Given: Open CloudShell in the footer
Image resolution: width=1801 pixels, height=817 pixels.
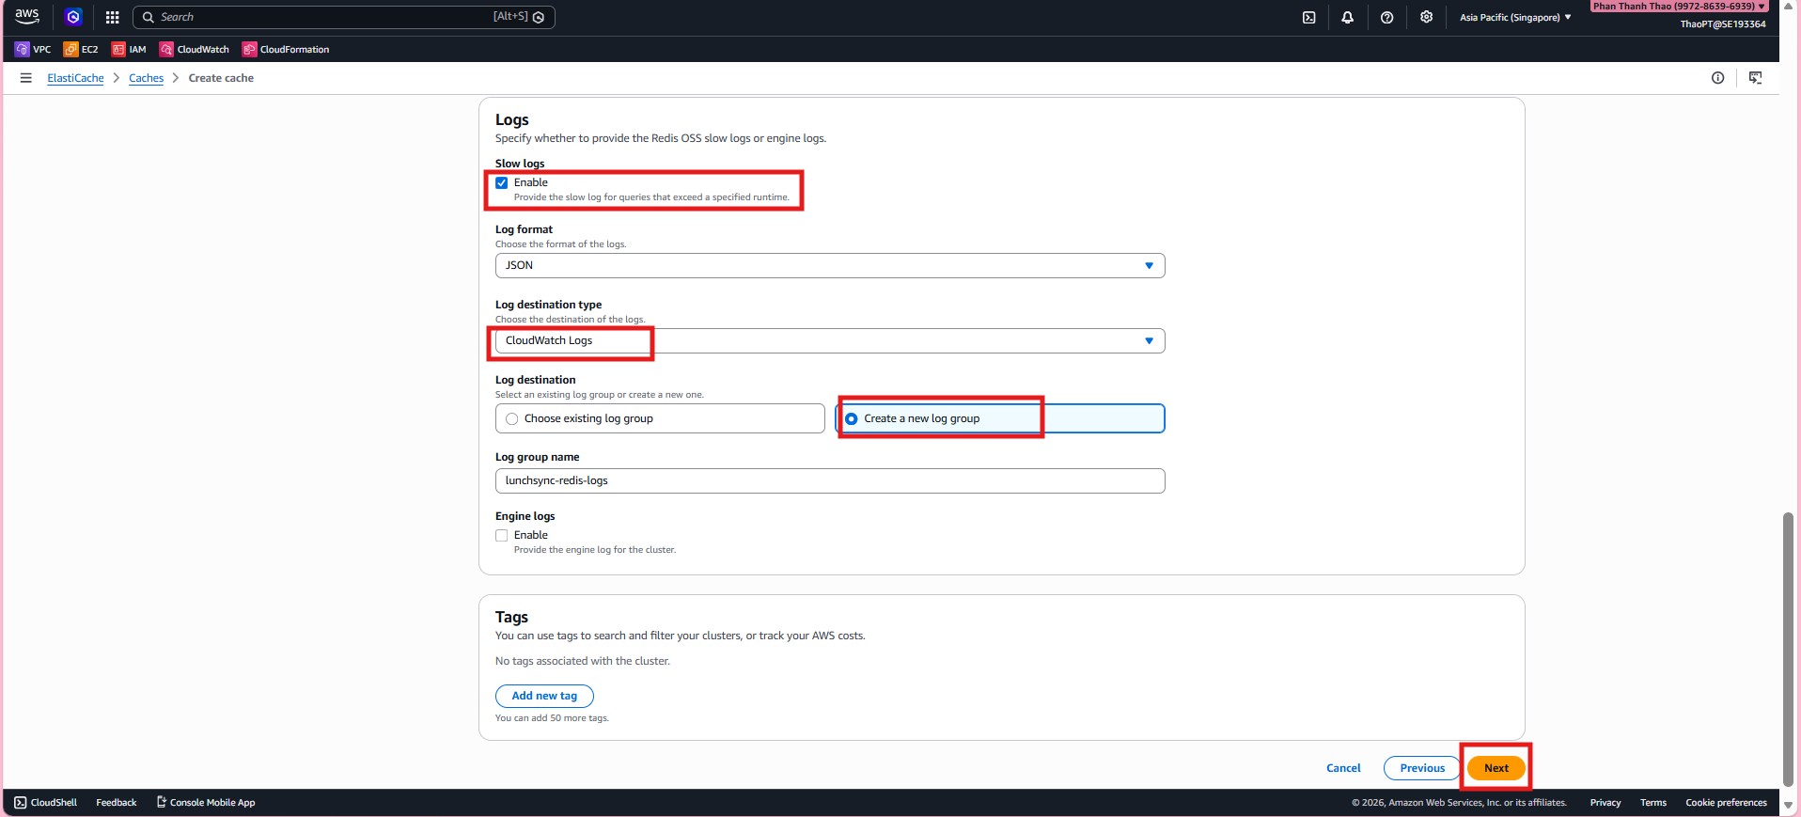Looking at the screenshot, I should click(x=45, y=803).
